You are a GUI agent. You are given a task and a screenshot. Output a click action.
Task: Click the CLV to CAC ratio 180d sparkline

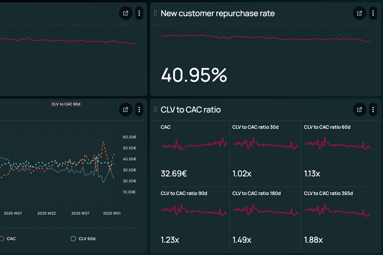pyautogui.click(x=266, y=210)
